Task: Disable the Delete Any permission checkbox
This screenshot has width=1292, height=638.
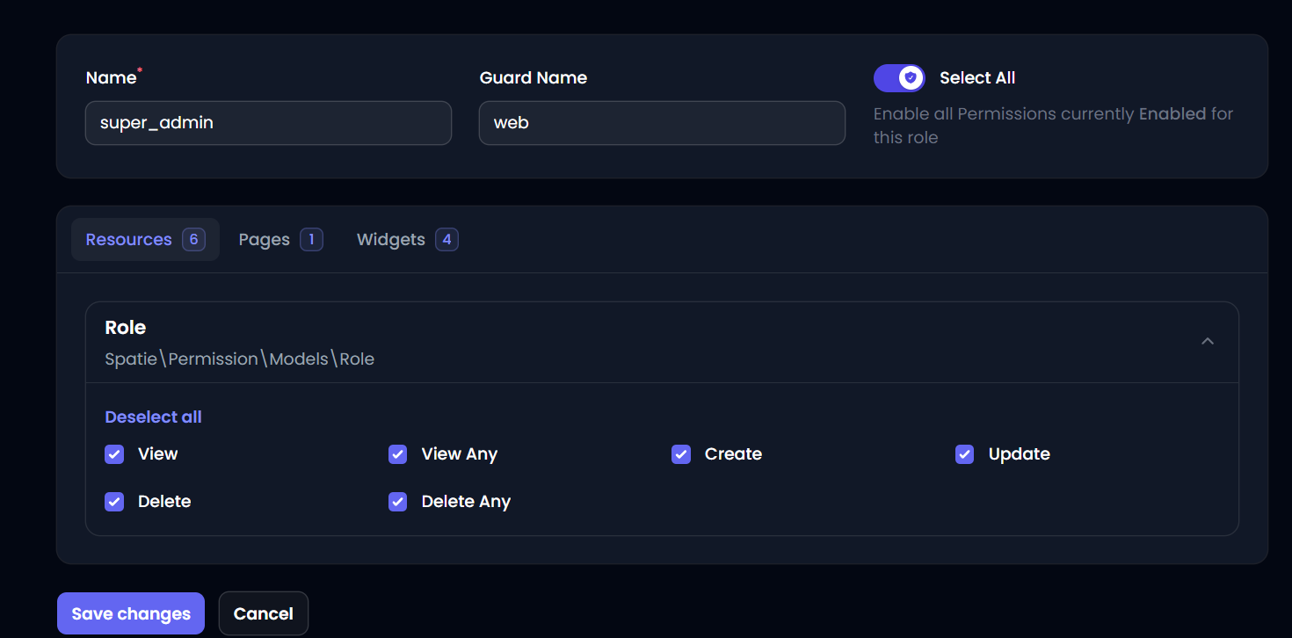Action: pyautogui.click(x=398, y=502)
